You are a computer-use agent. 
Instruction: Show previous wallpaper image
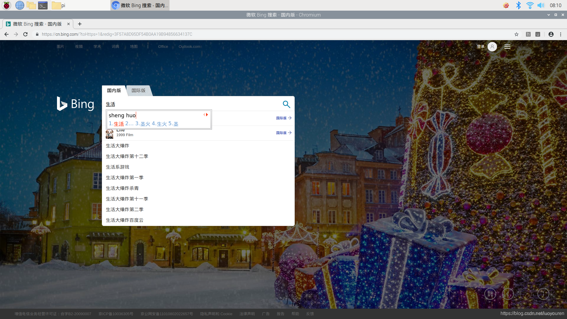pyautogui.click(x=508, y=294)
